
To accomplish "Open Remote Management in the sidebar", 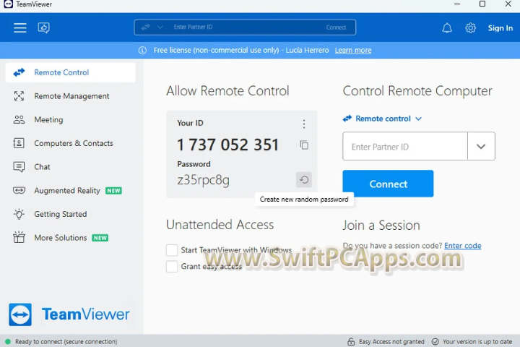I will [x=71, y=96].
